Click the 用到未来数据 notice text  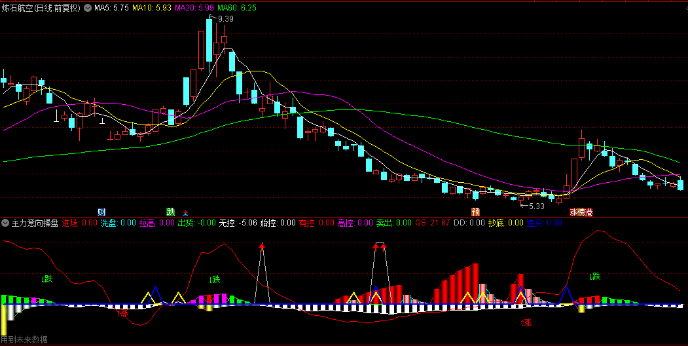coord(24,339)
